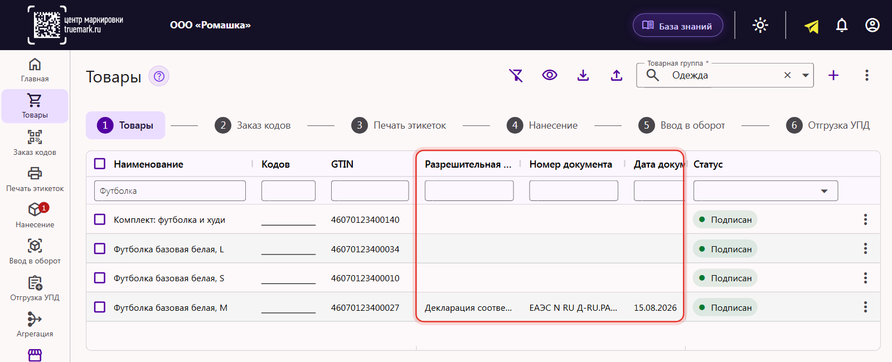Click the ООО «Ромашка» company name
The width and height of the screenshot is (892, 362).
coord(210,25)
